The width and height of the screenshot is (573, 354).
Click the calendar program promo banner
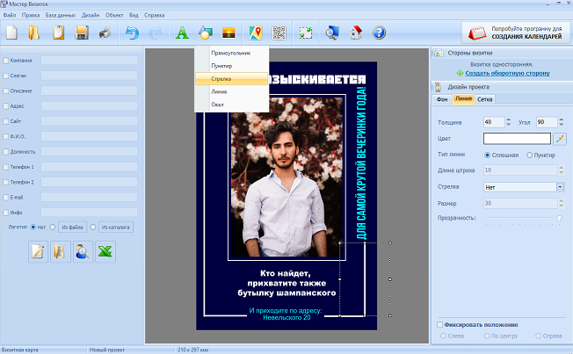click(x=516, y=33)
